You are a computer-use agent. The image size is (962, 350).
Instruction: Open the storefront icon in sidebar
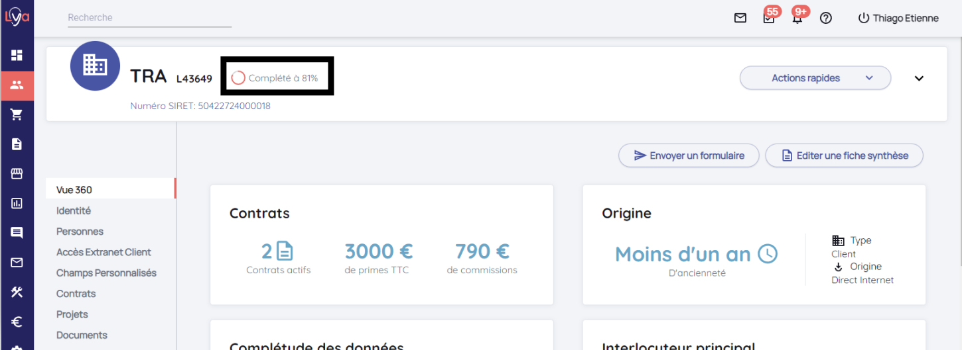17,173
